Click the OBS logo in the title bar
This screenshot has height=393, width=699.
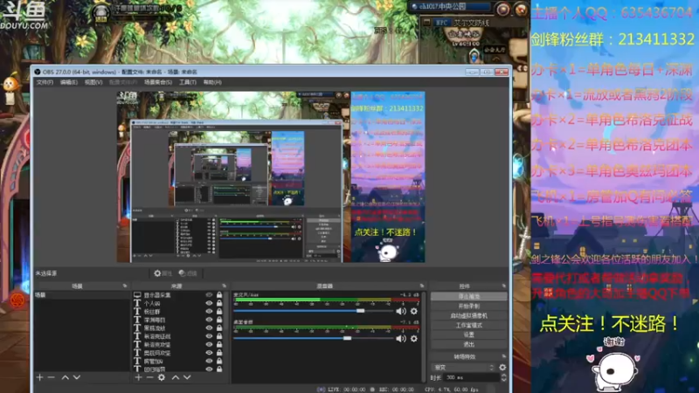point(38,72)
